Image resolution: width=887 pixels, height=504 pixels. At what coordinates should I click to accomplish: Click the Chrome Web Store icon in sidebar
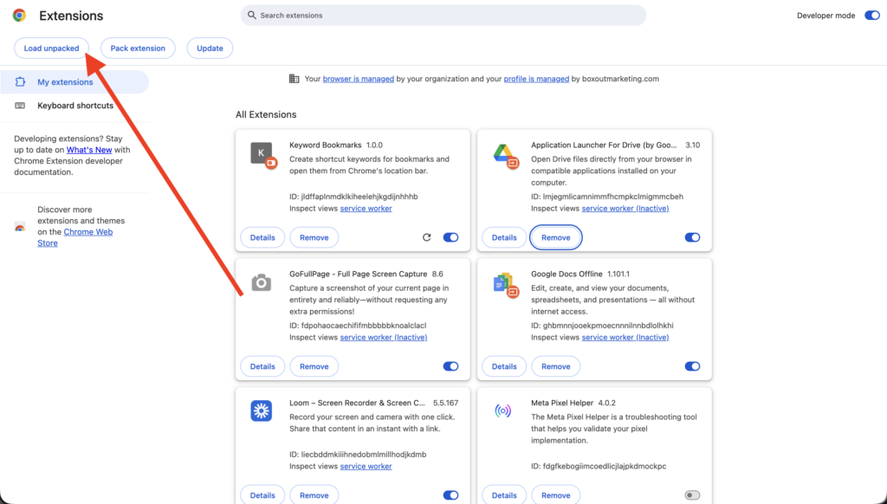coord(20,227)
